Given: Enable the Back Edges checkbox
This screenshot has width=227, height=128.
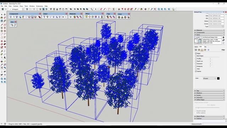Looking at the screenshot, I should [196, 56].
